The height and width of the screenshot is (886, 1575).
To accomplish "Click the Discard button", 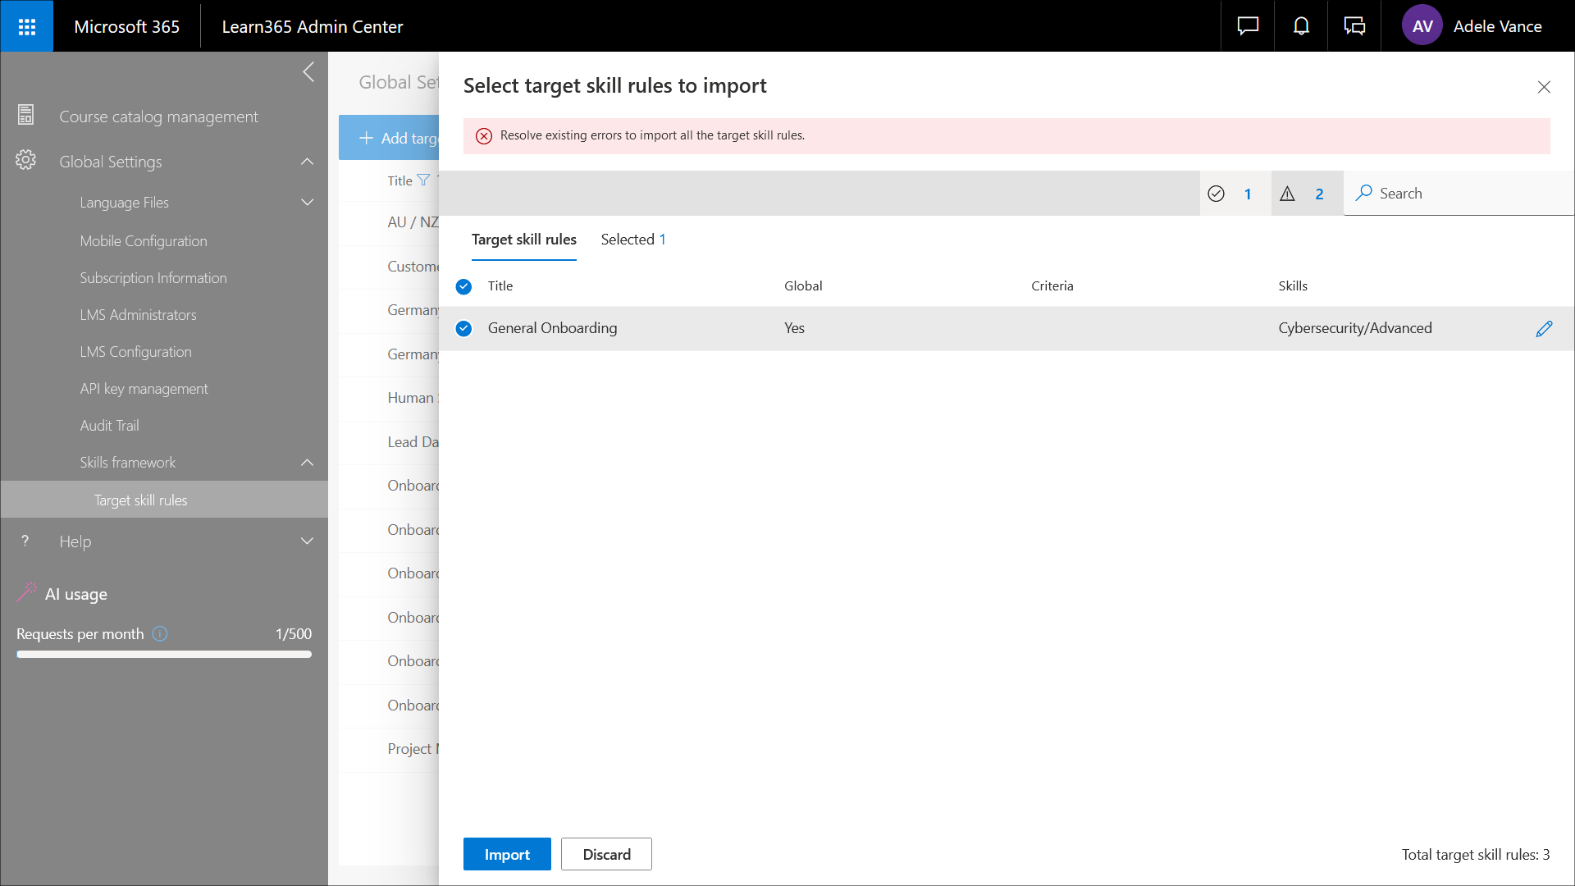I will click(x=606, y=854).
